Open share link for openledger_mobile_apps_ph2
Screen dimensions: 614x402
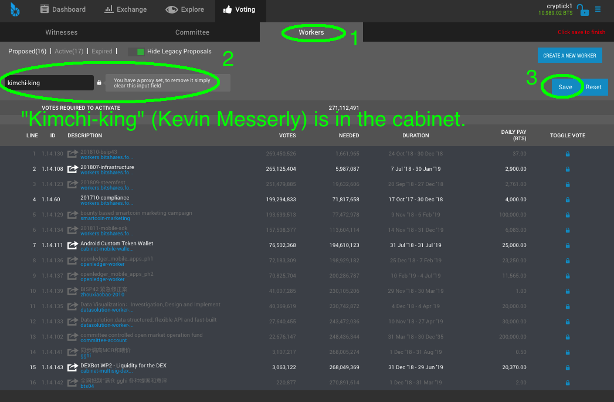coord(73,276)
